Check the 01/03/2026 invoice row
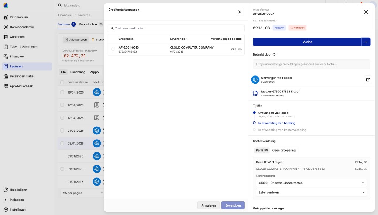This screenshot has height=215, width=378. pyautogui.click(x=62, y=131)
